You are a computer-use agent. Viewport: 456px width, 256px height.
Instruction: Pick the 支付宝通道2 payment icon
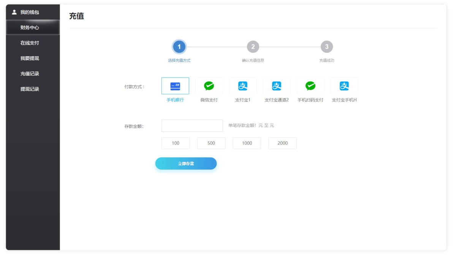277,86
